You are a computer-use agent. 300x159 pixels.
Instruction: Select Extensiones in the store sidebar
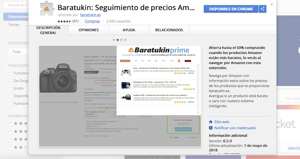coord(16,17)
